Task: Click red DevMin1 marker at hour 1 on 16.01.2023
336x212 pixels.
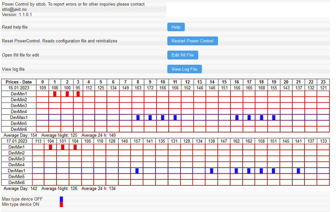Action: point(55,94)
